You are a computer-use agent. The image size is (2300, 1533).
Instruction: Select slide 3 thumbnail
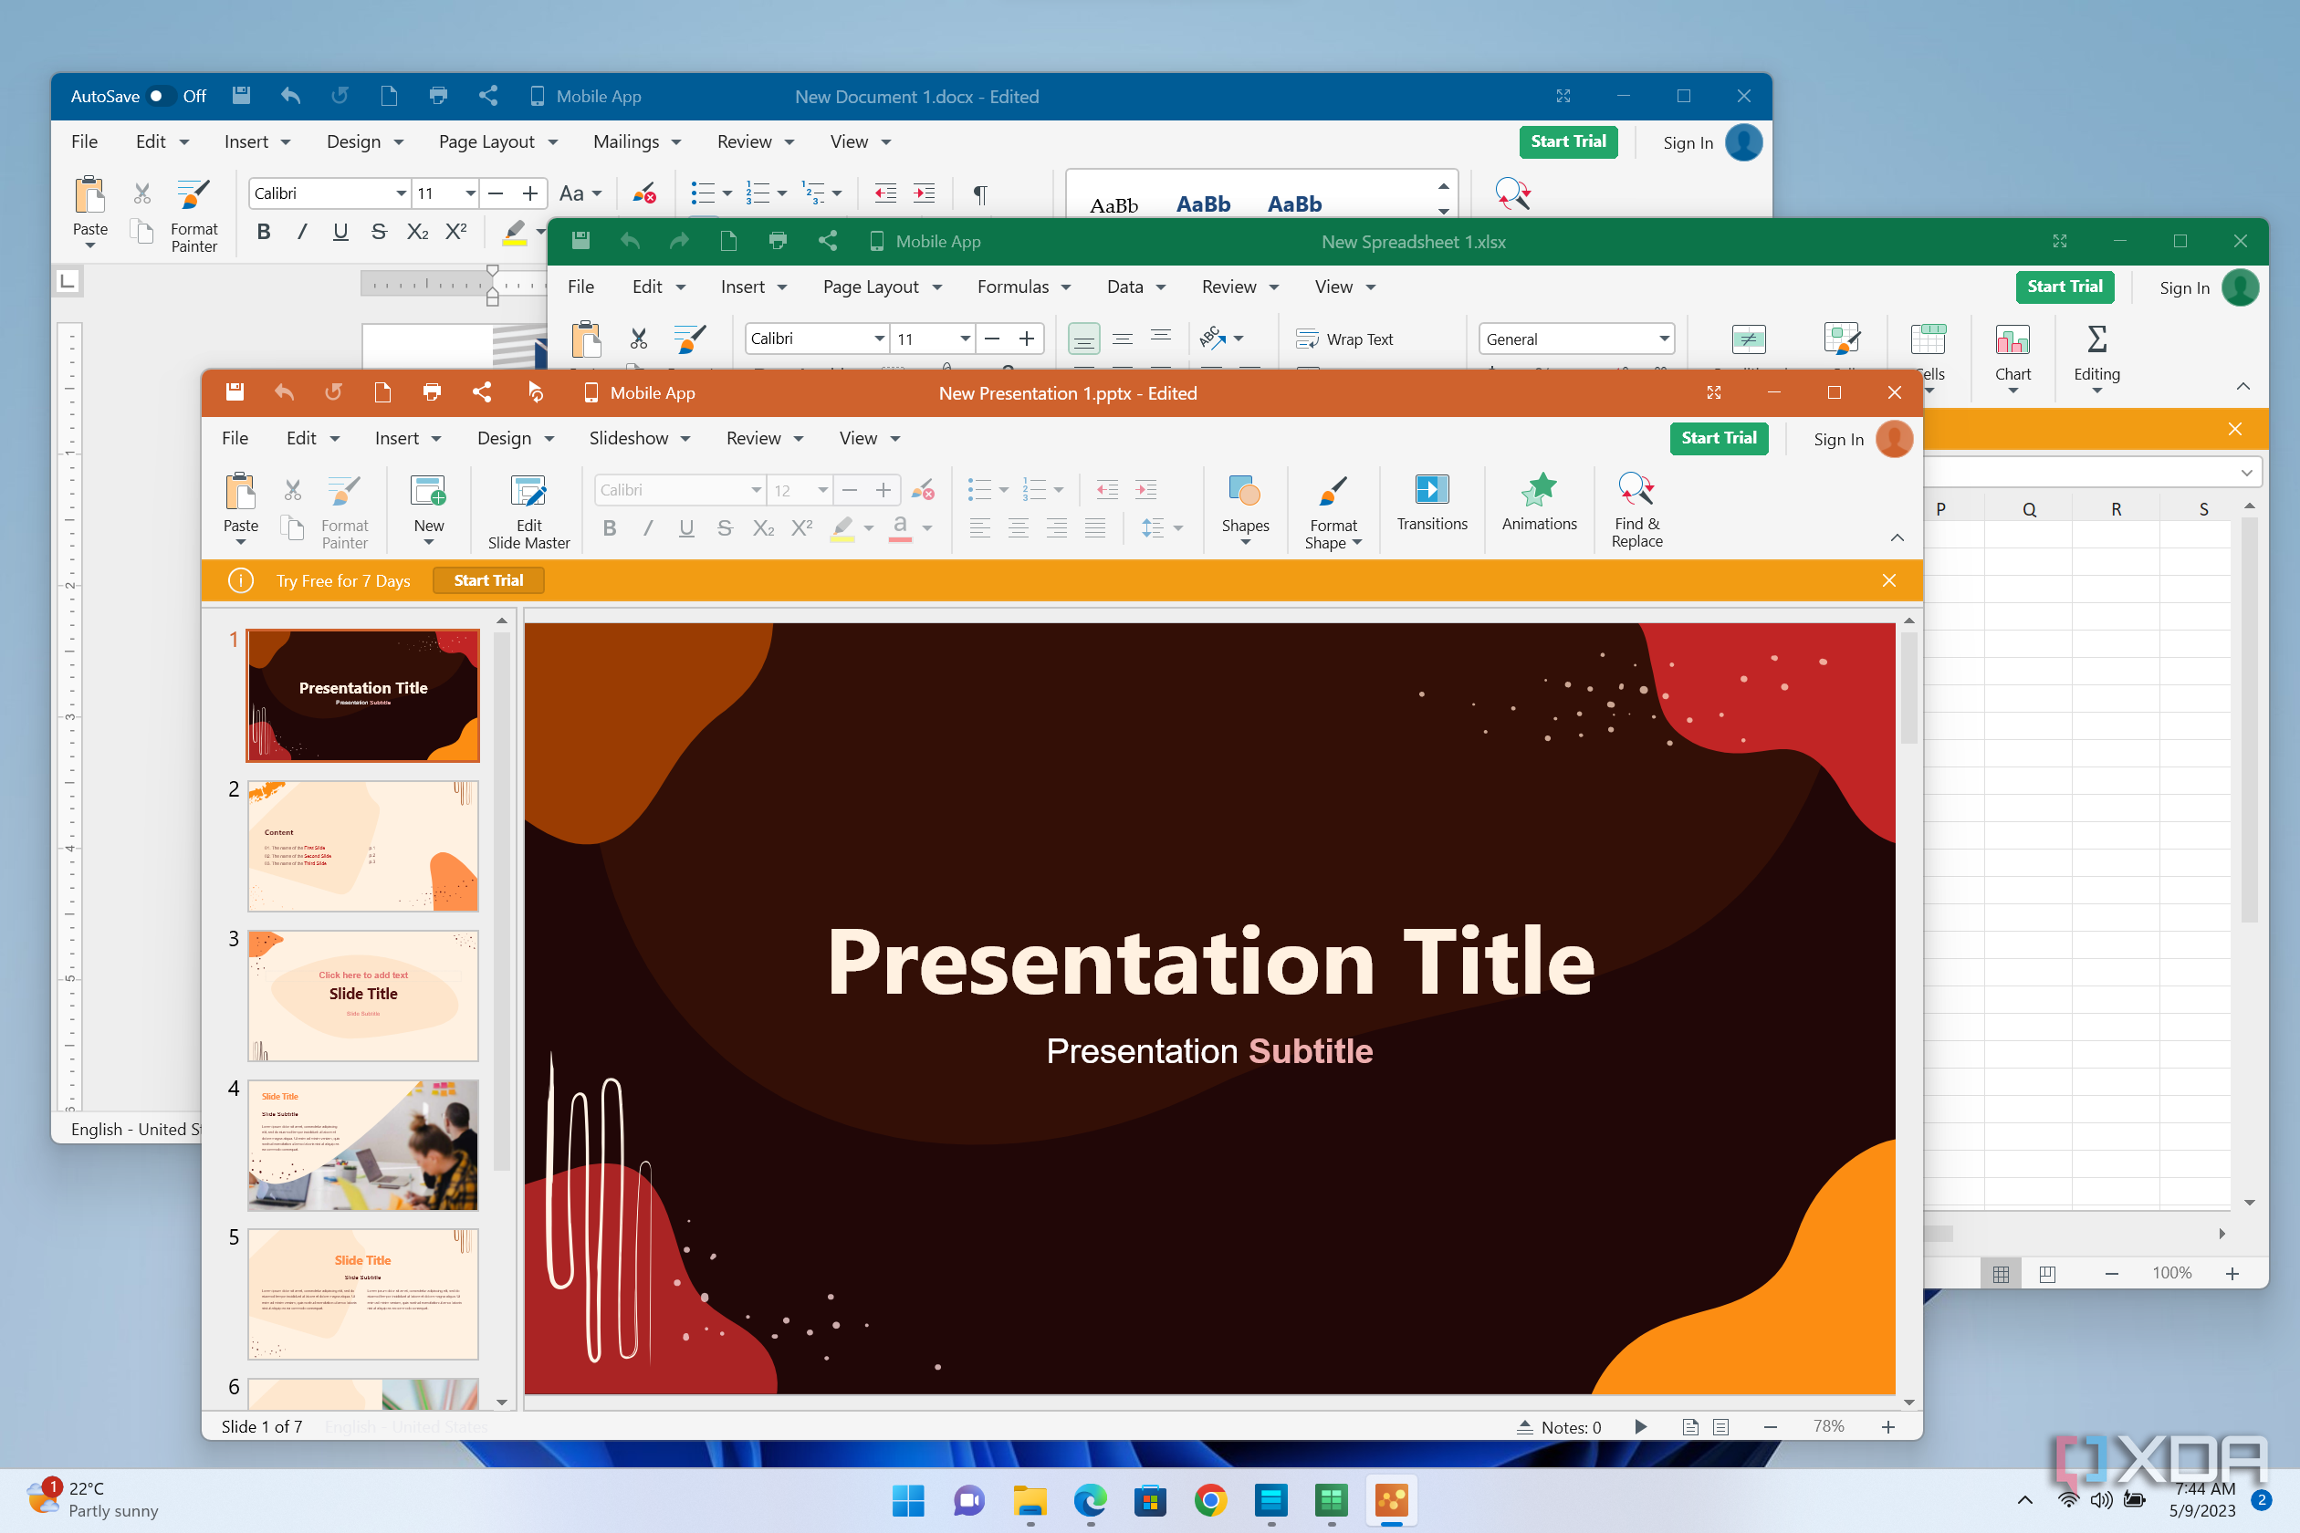pyautogui.click(x=363, y=996)
